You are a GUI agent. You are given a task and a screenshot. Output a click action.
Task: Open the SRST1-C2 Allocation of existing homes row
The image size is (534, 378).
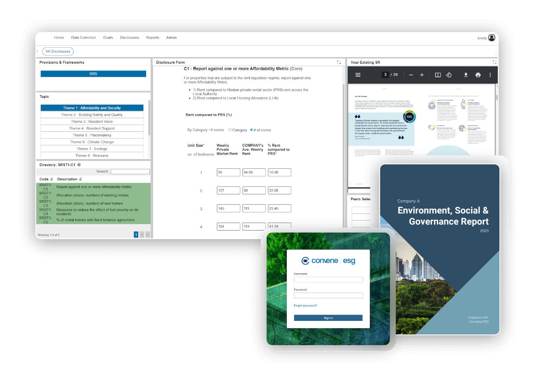click(x=93, y=195)
